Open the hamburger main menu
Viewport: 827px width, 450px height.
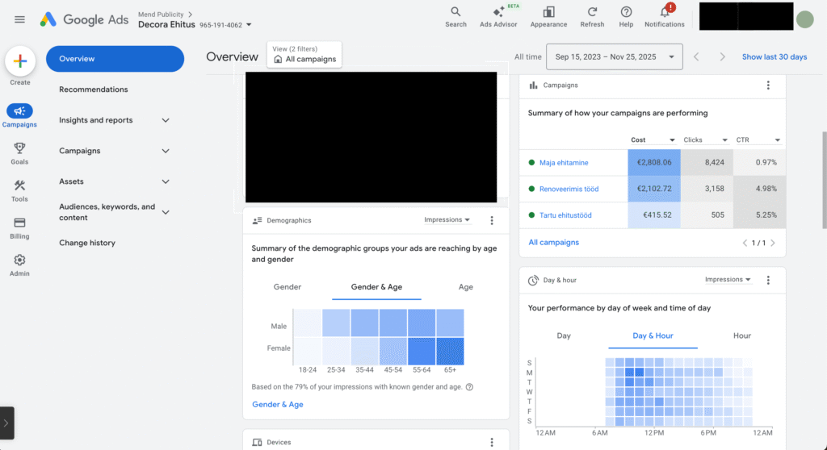pos(19,19)
